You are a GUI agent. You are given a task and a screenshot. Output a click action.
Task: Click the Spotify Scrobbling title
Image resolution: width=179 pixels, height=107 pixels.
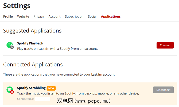pyautogui.click(x=31, y=88)
